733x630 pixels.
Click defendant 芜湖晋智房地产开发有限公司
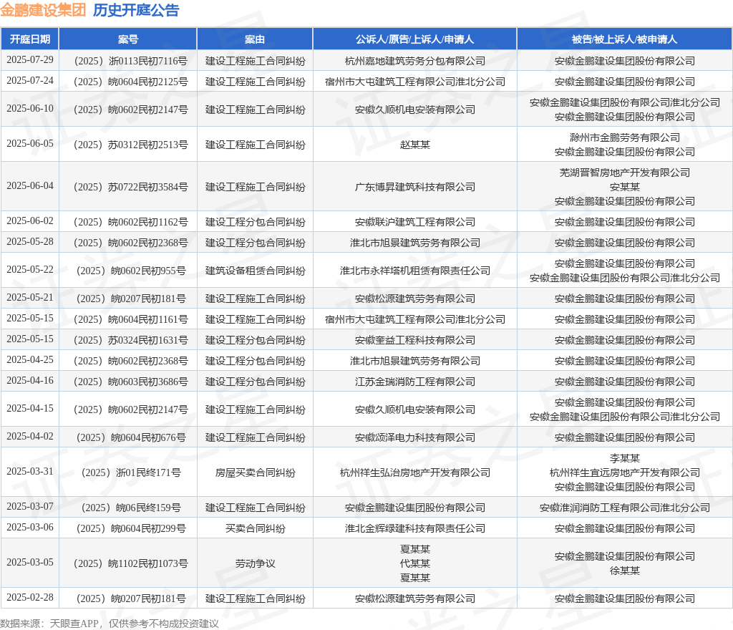624,173
